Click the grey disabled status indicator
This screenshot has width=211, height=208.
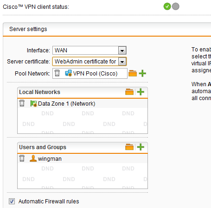pyautogui.click(x=176, y=6)
